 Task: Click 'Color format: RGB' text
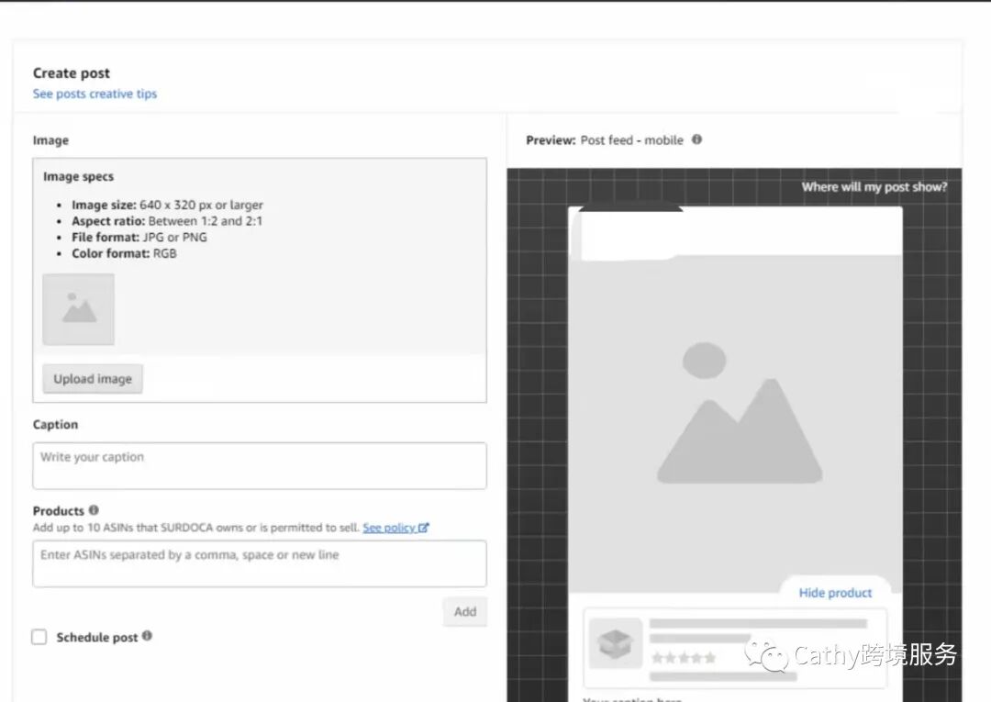point(124,253)
